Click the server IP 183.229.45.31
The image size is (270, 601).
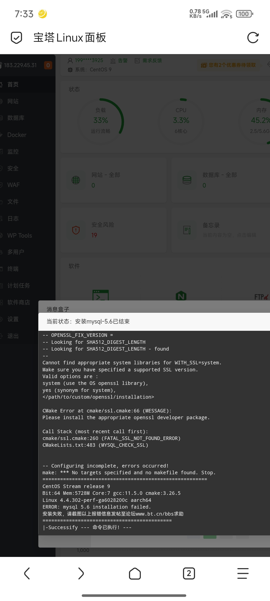20,65
